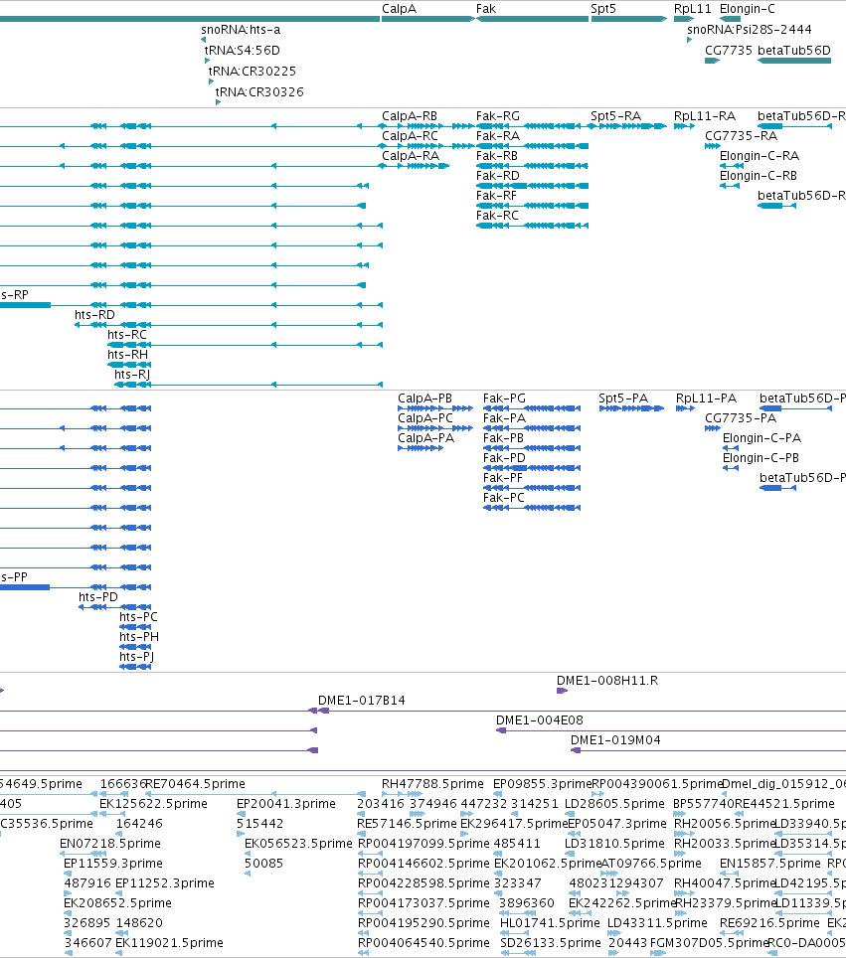Viewport: 846px width, 958px height.
Task: Click the CalpA-RC transcript label
Action: (x=411, y=135)
